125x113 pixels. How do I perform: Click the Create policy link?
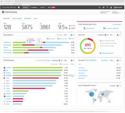[117, 24]
